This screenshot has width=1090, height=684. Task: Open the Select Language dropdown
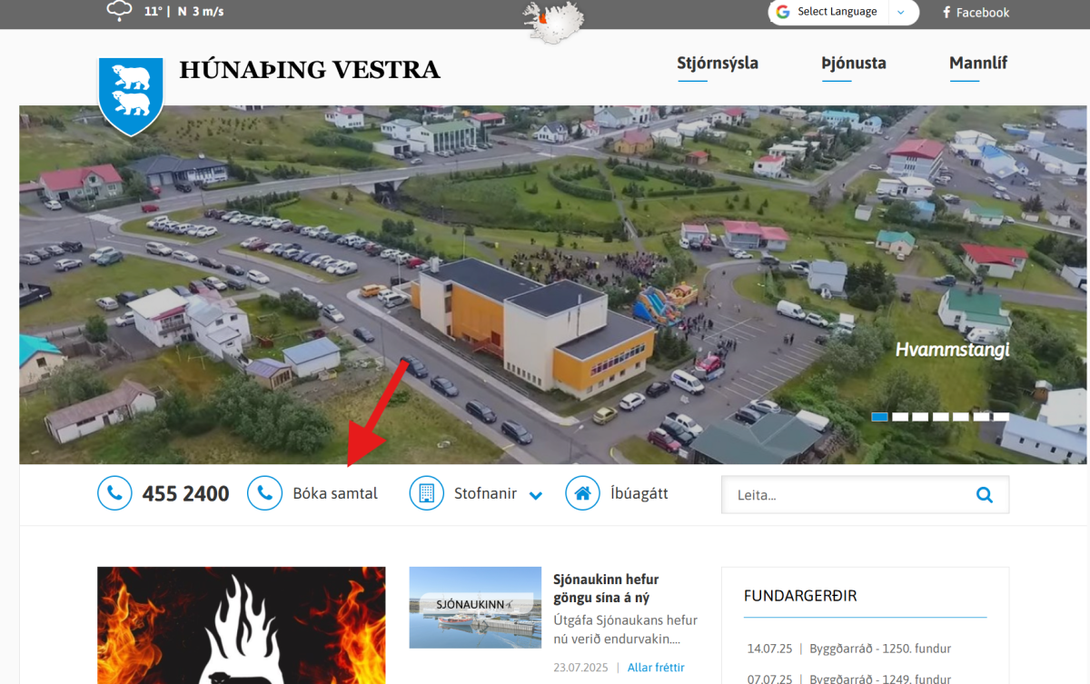click(844, 12)
